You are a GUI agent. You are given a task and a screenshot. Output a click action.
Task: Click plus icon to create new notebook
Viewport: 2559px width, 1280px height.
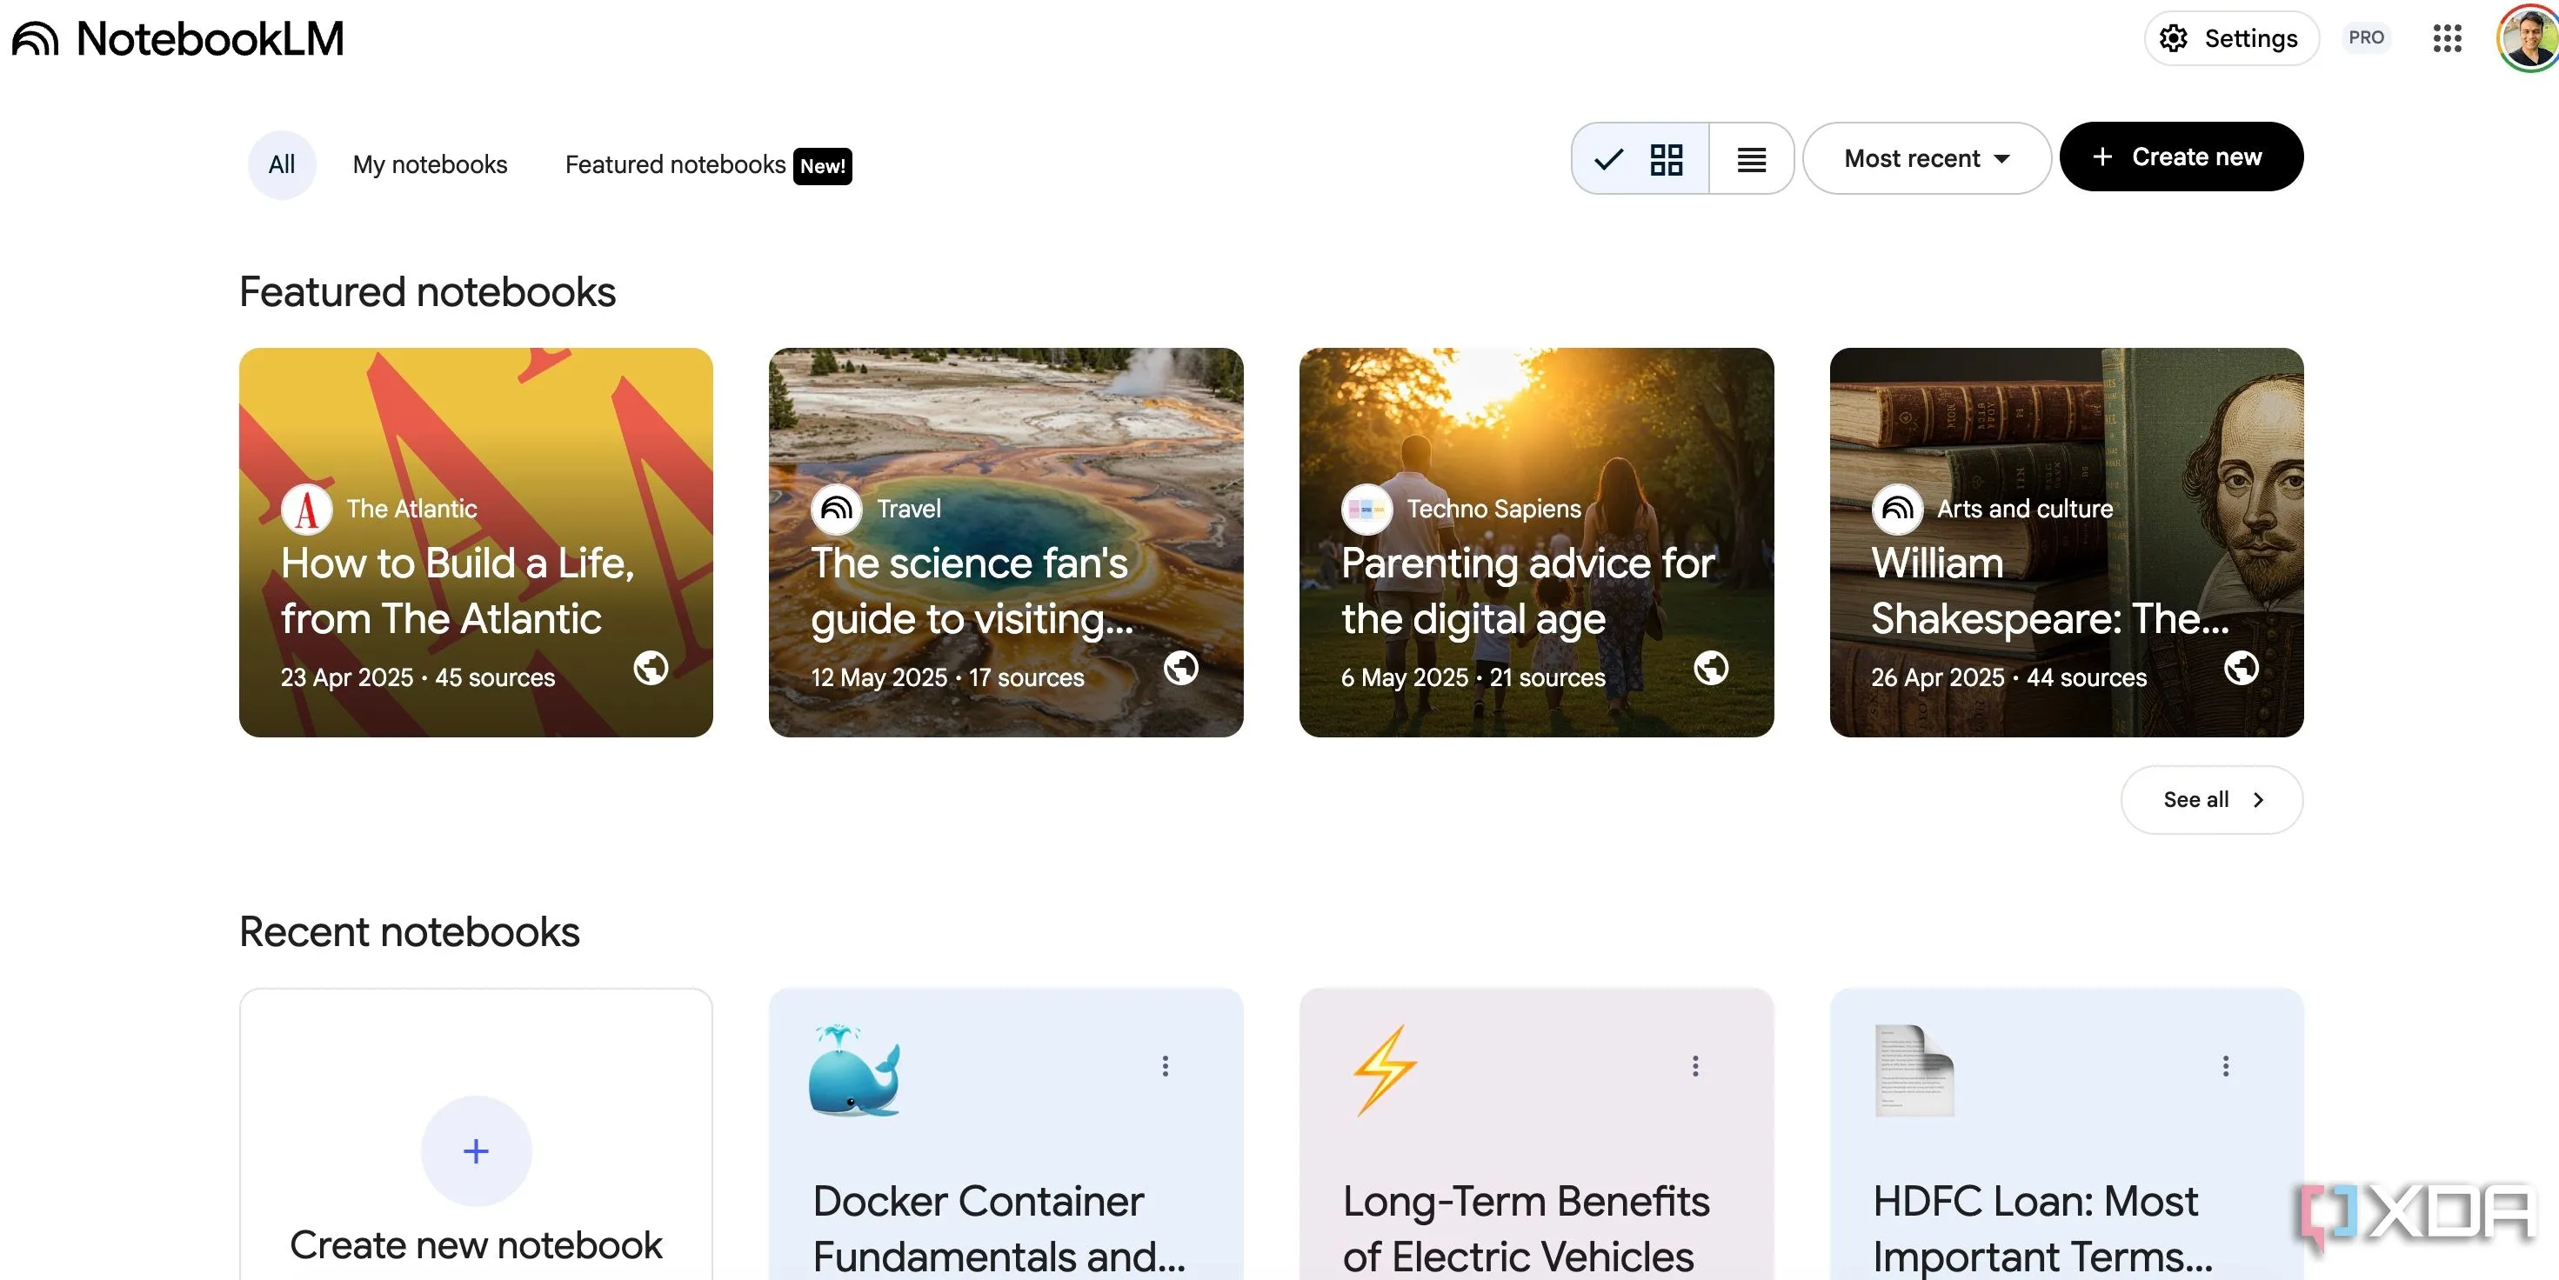(476, 1152)
